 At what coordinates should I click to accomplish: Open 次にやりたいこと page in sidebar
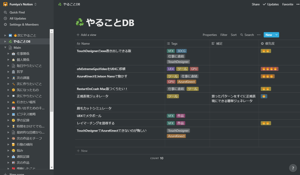[x=29, y=96]
